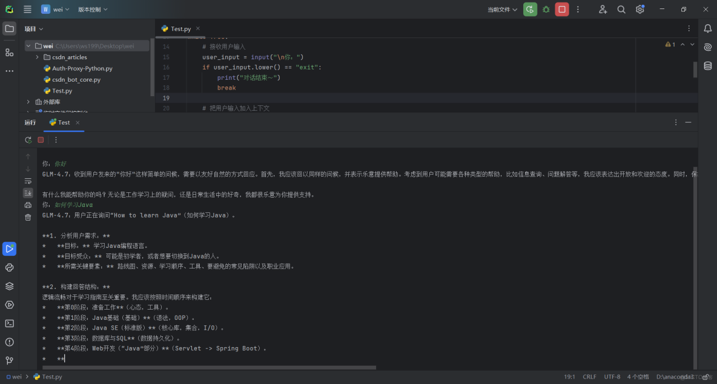The height and width of the screenshot is (384, 717).
Task: Open the Problems tool window icon
Action: [9, 342]
